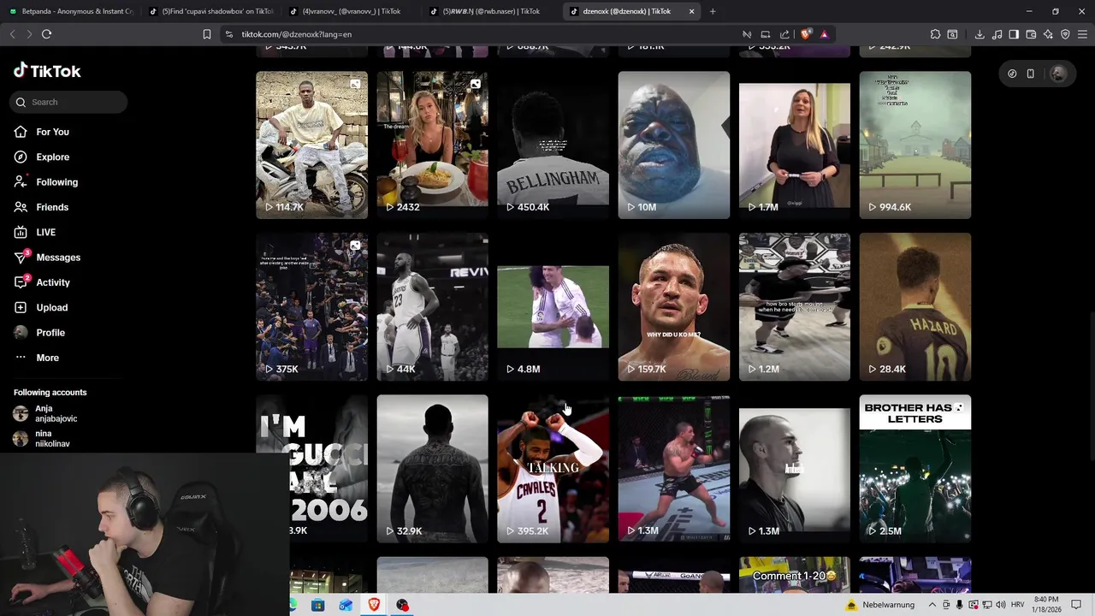Click the TikTok Search field
This screenshot has width=1095, height=616.
click(68, 102)
